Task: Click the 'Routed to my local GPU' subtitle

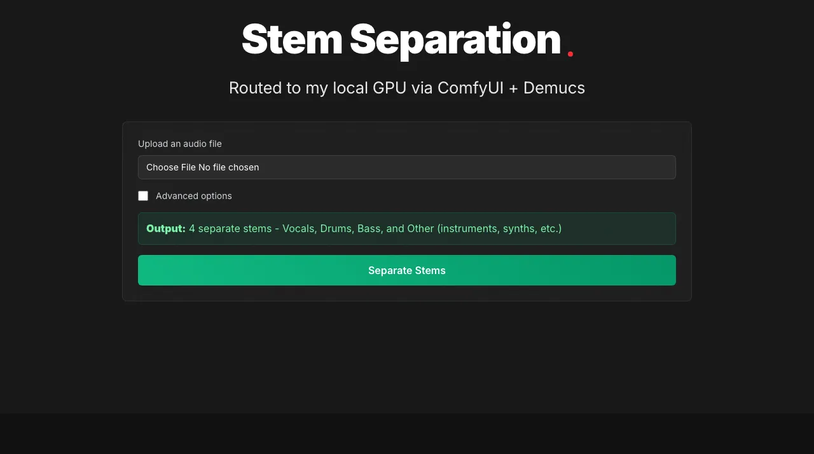Action: [x=407, y=88]
